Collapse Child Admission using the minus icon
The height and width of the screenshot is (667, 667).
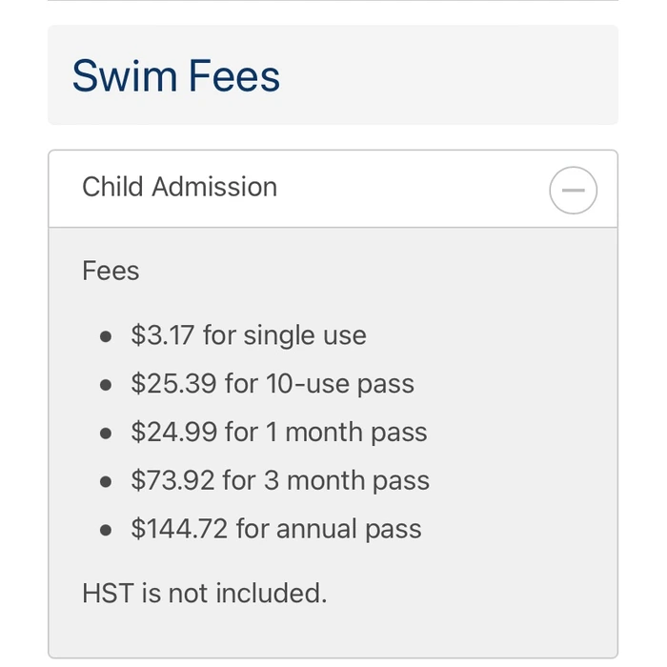pyautogui.click(x=574, y=190)
